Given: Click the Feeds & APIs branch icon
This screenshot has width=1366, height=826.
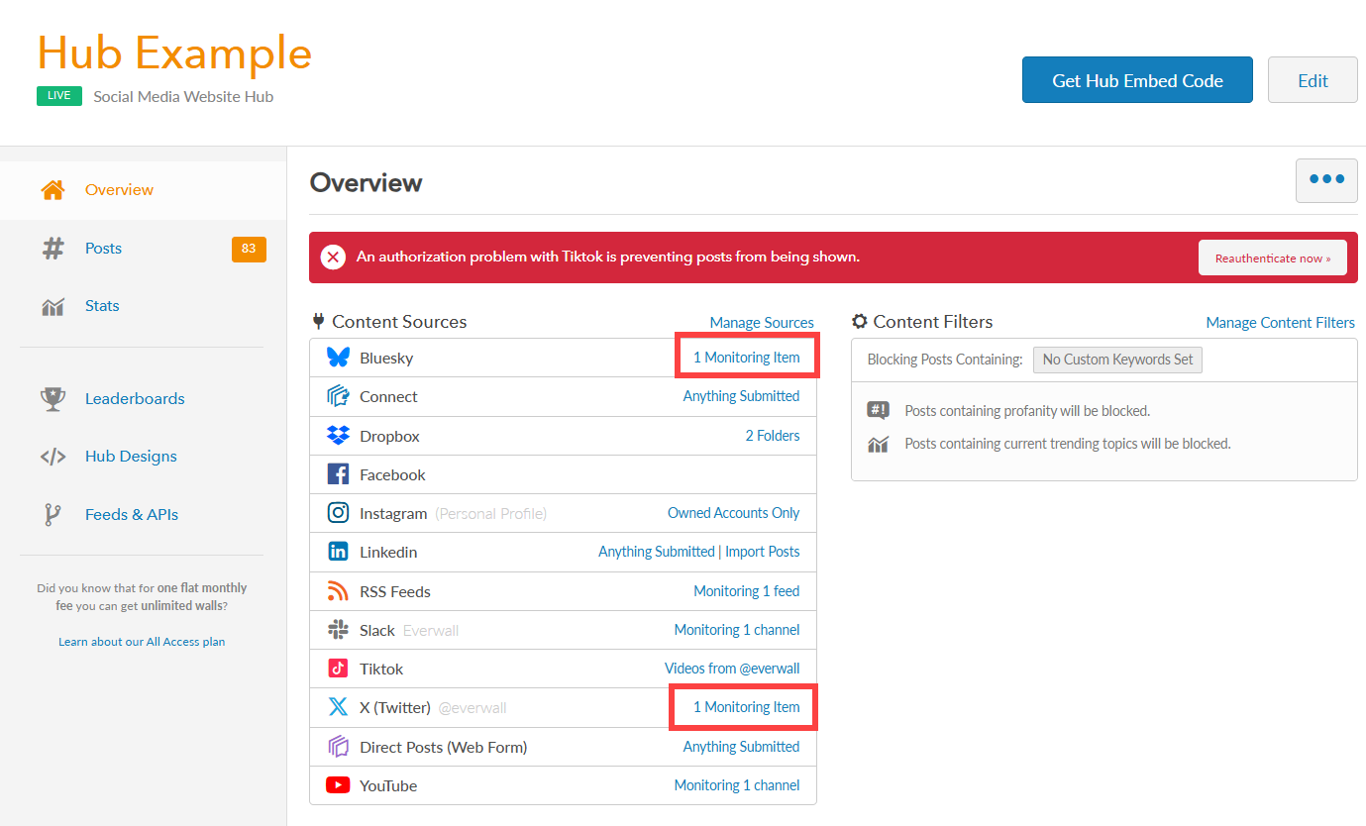Looking at the screenshot, I should 53,515.
